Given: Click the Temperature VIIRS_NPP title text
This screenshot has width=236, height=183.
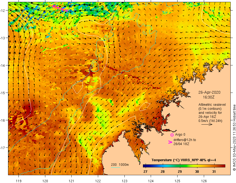Looking at the screenshot, I should [x=184, y=160].
